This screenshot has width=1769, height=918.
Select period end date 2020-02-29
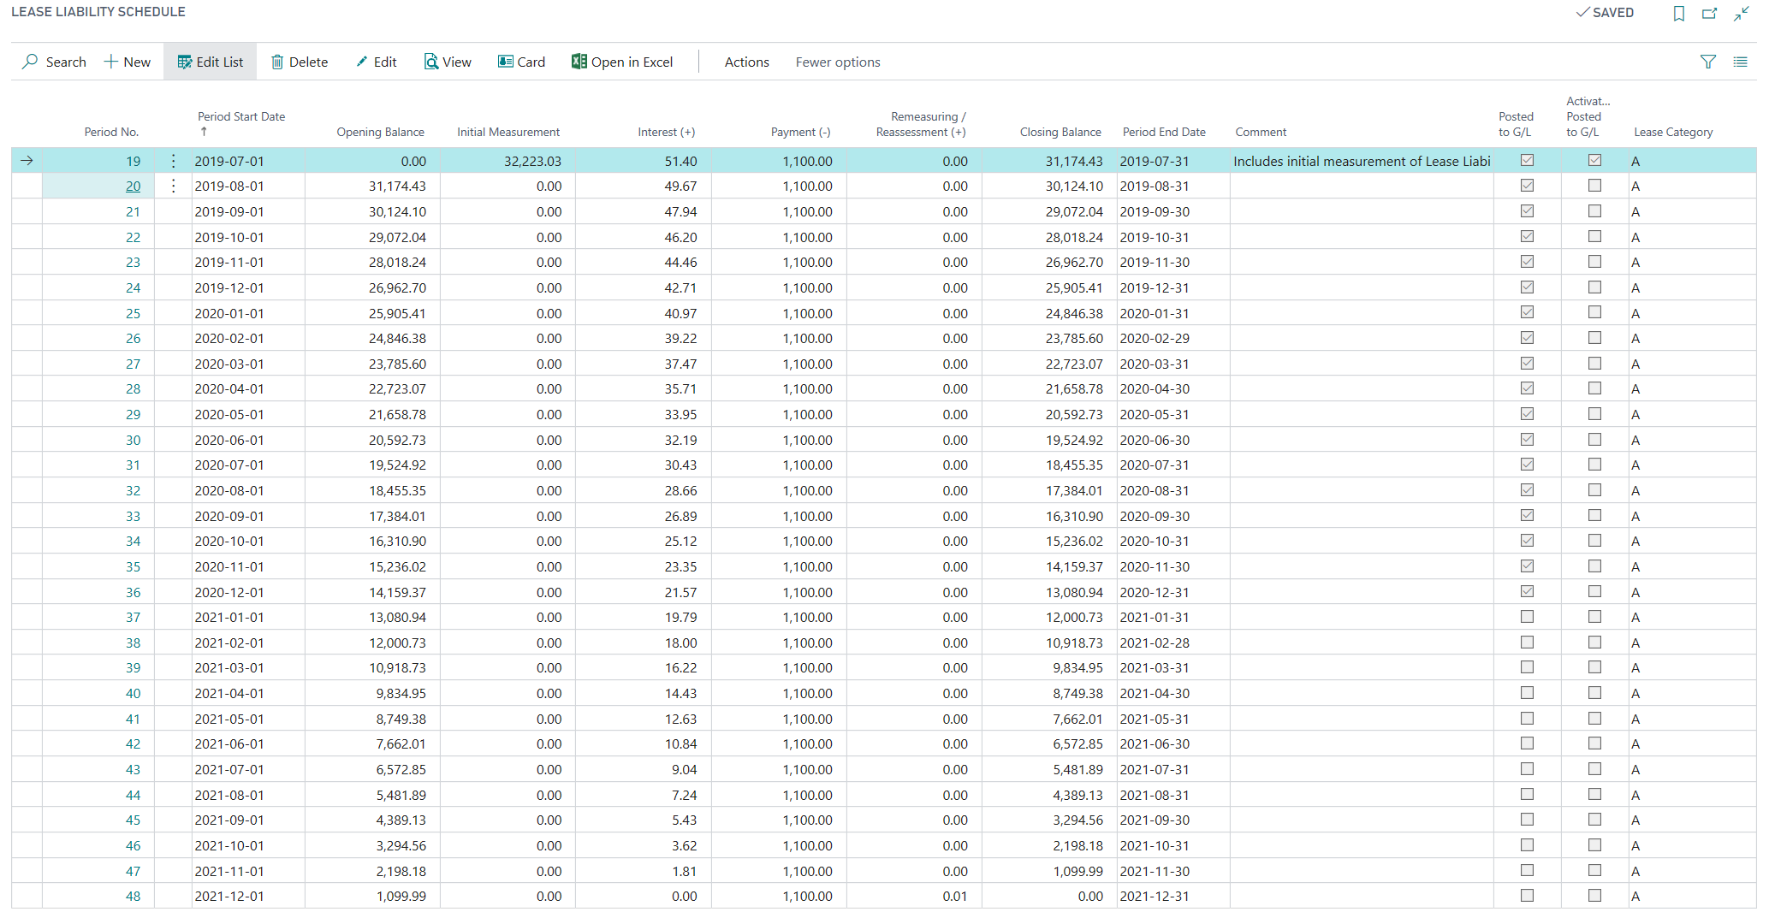click(x=1155, y=338)
